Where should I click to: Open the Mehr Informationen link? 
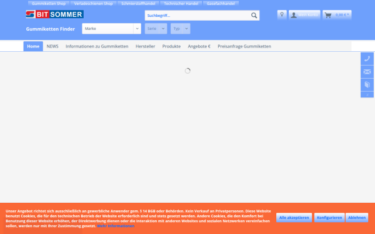click(x=116, y=226)
